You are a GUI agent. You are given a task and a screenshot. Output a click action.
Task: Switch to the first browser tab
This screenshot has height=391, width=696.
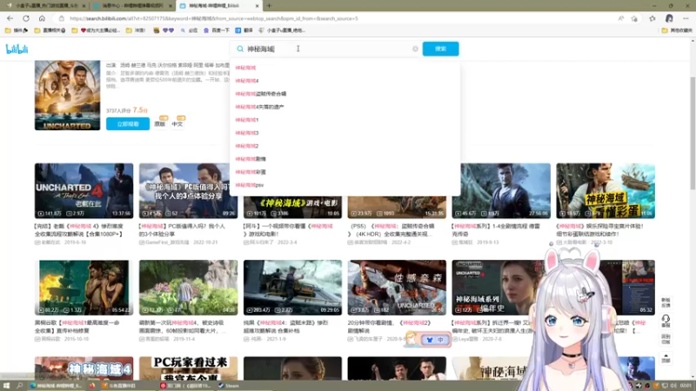coord(44,6)
